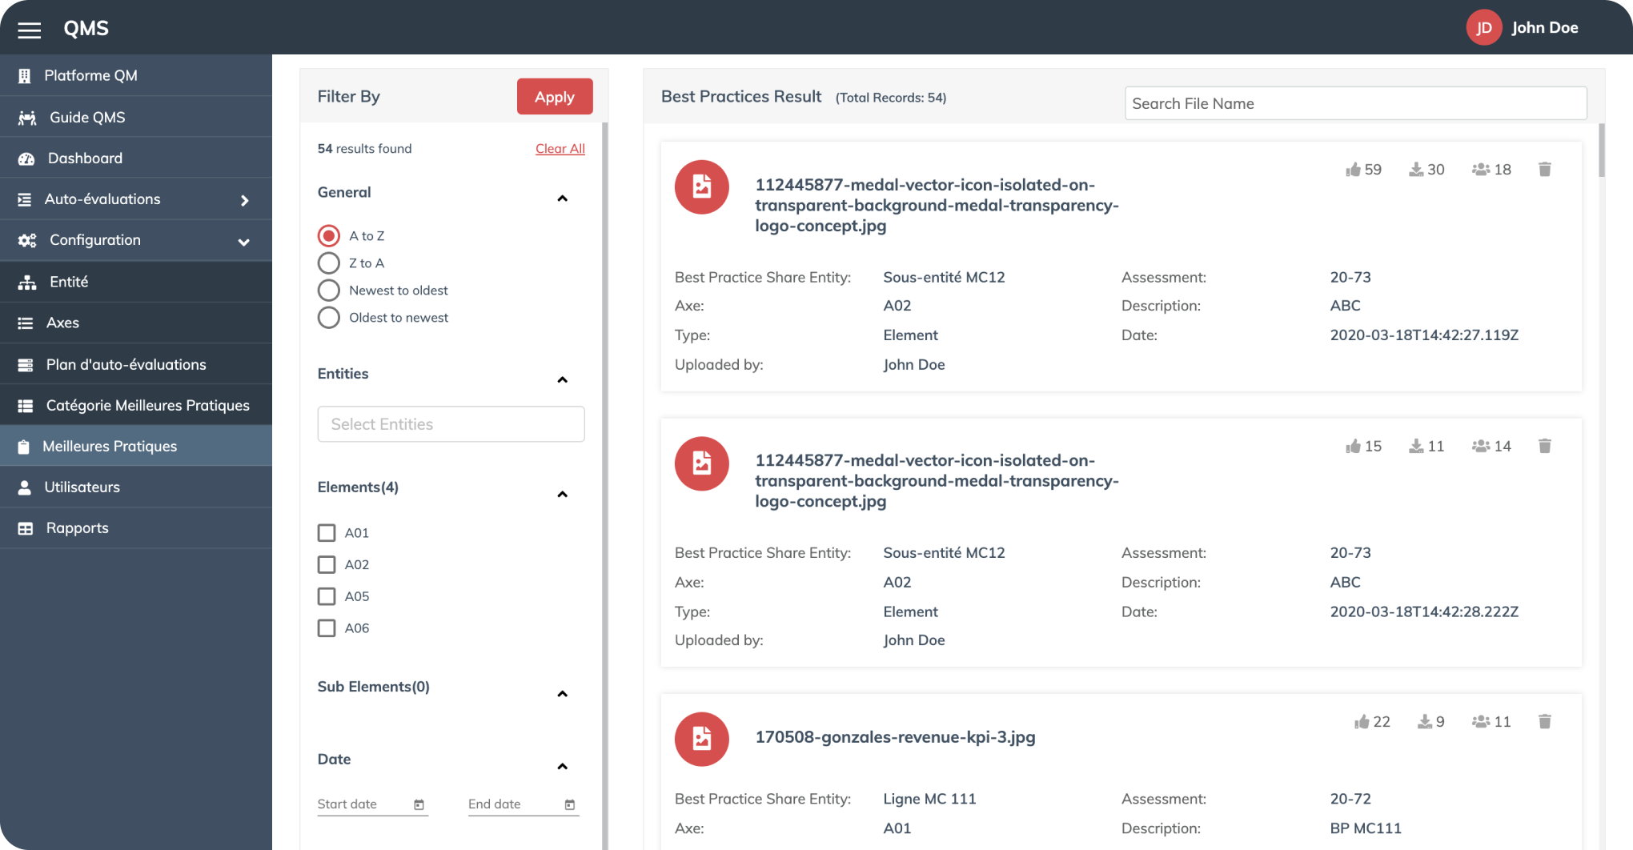Click the Clear All link

tap(560, 149)
